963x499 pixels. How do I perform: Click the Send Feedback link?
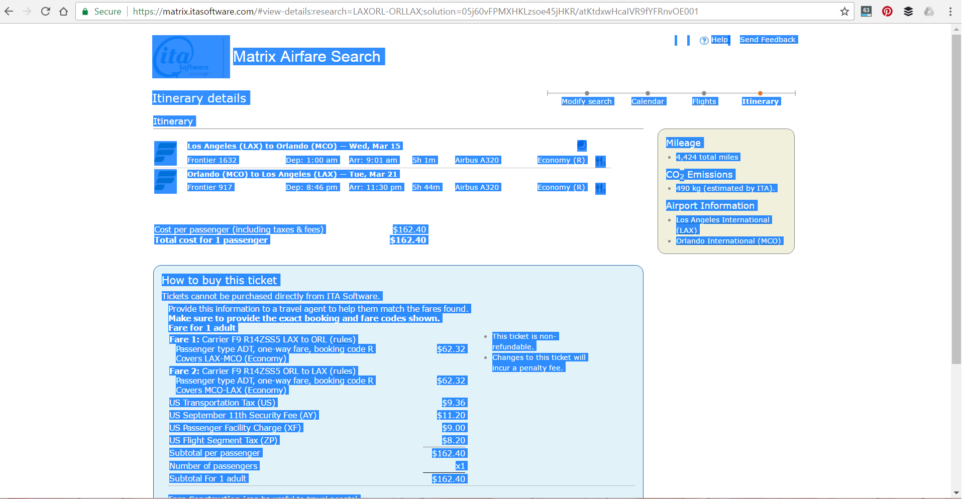pyautogui.click(x=768, y=39)
